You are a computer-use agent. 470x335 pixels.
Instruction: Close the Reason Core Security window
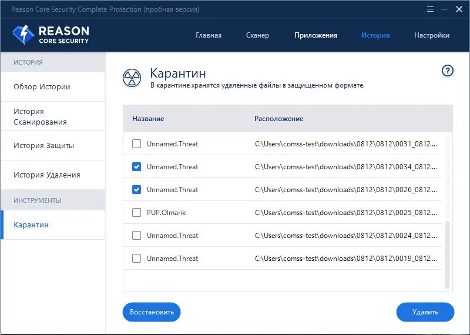click(459, 9)
